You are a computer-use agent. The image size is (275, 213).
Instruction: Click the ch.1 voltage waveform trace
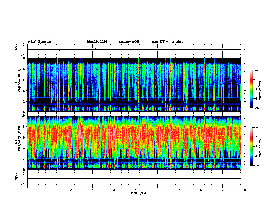(134, 49)
